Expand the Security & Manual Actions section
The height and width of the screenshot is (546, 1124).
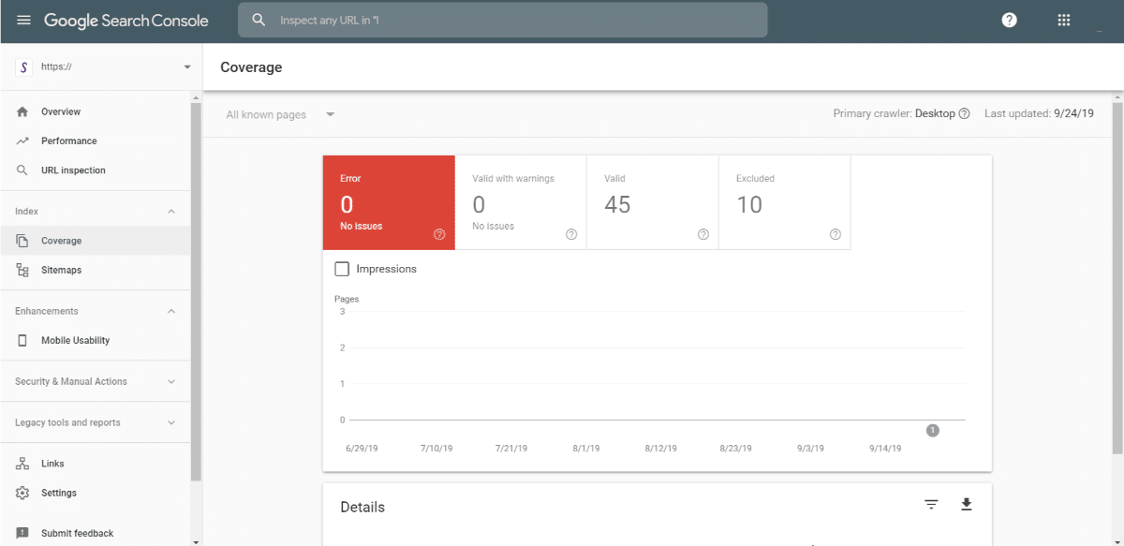pos(94,381)
